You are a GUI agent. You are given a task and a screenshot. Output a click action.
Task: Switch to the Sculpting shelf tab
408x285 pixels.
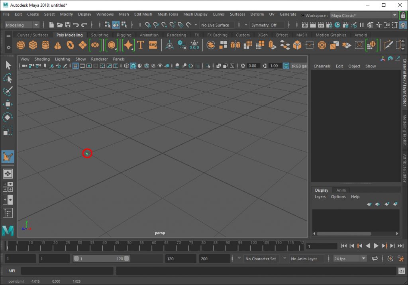99,35
